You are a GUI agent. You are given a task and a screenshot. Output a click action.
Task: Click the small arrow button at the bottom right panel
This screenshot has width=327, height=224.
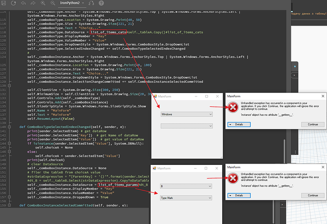tap(282, 205)
